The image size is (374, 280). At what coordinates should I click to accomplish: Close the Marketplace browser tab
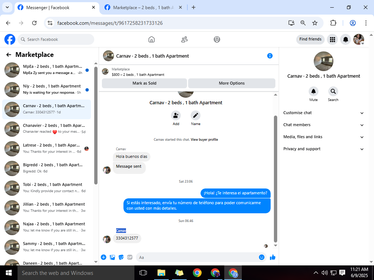[180, 7]
